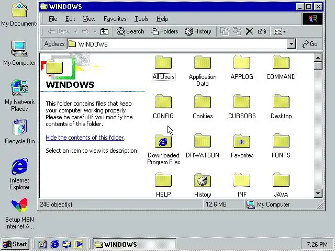Image resolution: width=335 pixels, height=251 pixels.
Task: Select the Desktop folder in WINDOWS
Action: (x=281, y=107)
